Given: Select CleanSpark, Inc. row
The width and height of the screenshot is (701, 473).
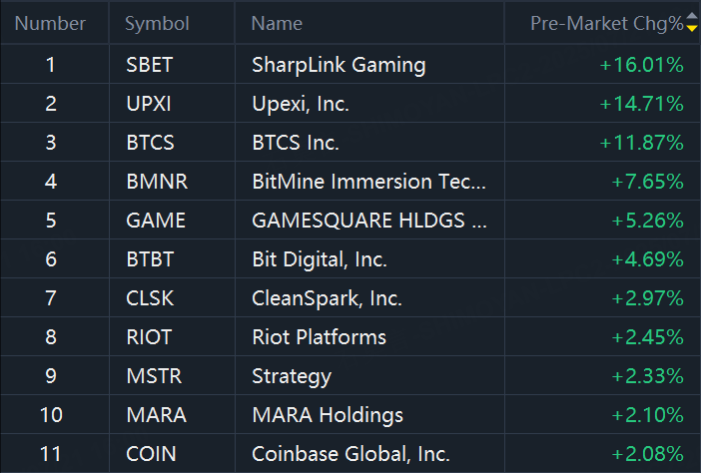Looking at the screenshot, I should pyautogui.click(x=350, y=298).
